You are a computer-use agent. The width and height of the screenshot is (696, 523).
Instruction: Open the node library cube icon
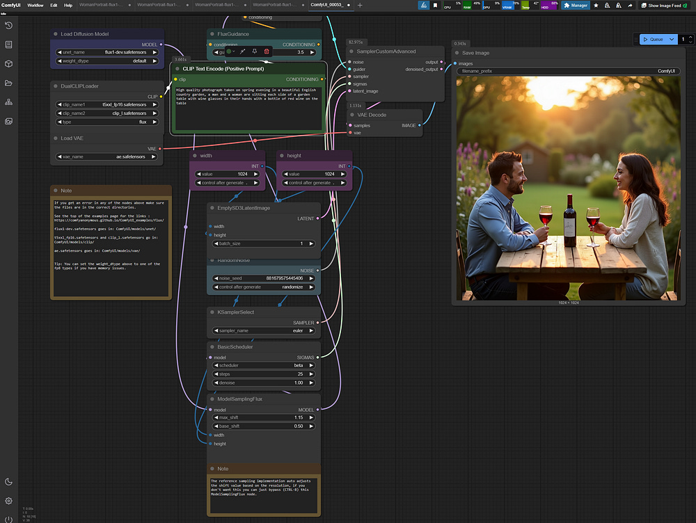point(8,63)
